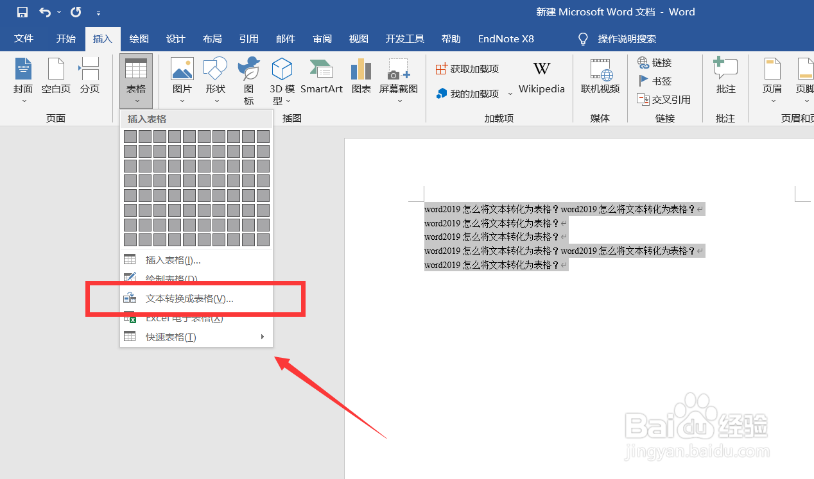814x479 pixels.
Task: Click the last line of selected document text
Action: pyautogui.click(x=496, y=265)
